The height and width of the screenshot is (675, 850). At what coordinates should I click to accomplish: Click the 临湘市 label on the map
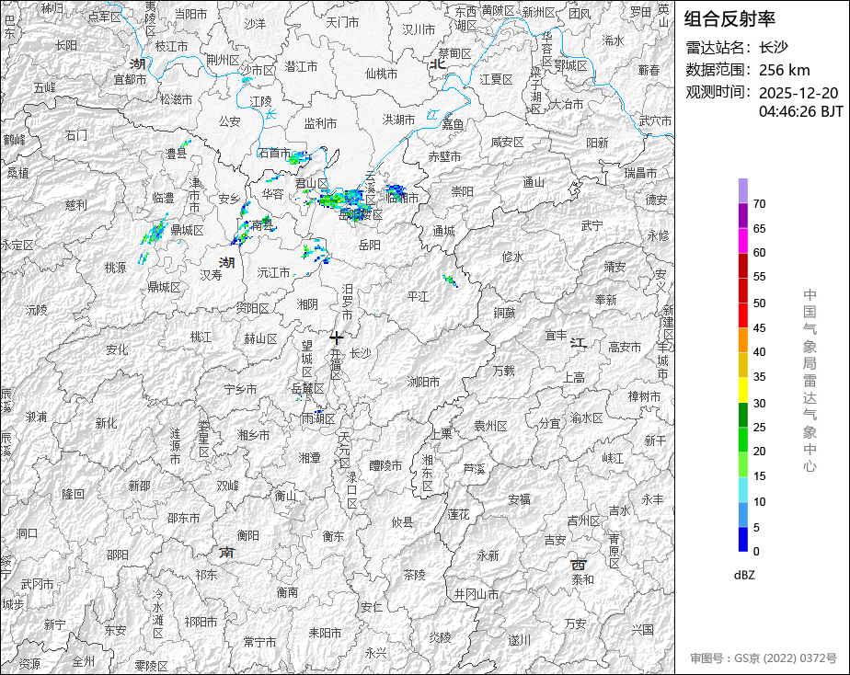pos(403,199)
